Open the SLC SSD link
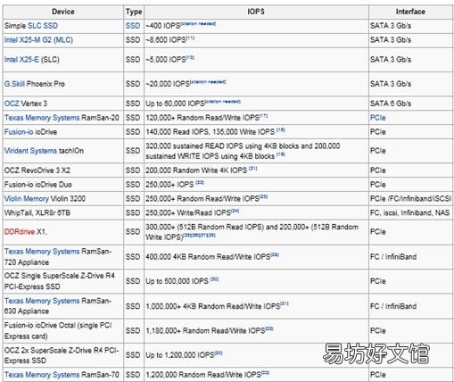Screen dimensions: 454x382 click(x=43, y=26)
